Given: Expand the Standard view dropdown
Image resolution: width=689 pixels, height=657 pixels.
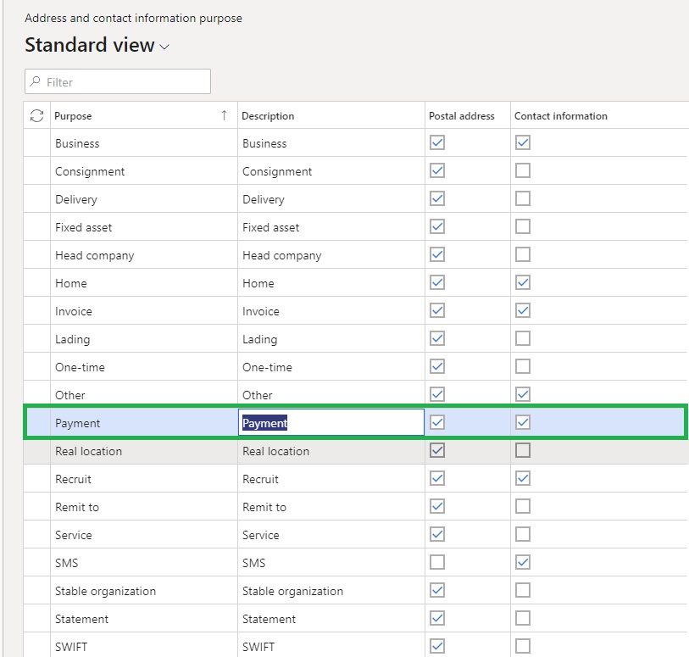Looking at the screenshot, I should (164, 47).
